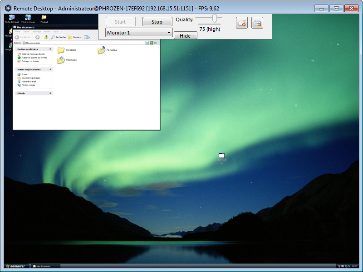The image size is (363, 272).
Task: Click the Quality slider handle
Action: tap(214, 19)
